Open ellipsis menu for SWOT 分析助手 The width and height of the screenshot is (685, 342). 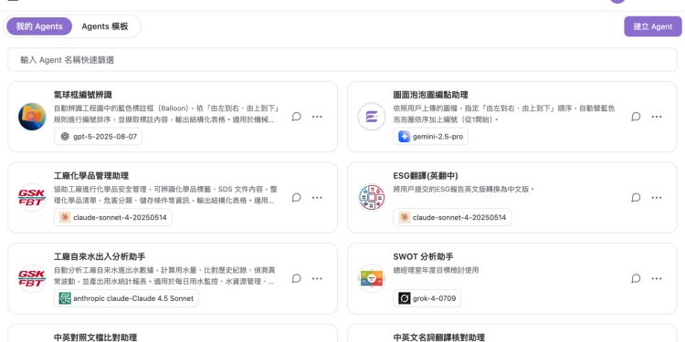(x=657, y=278)
